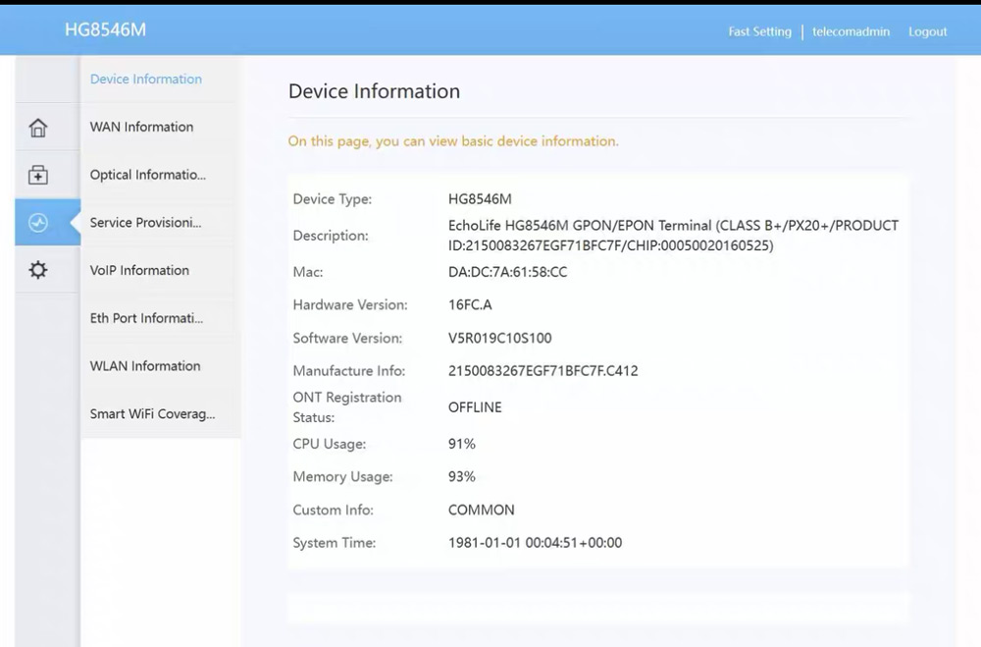This screenshot has height=647, width=981.
Task: Click the Device Information page heading
Action: [x=374, y=91]
